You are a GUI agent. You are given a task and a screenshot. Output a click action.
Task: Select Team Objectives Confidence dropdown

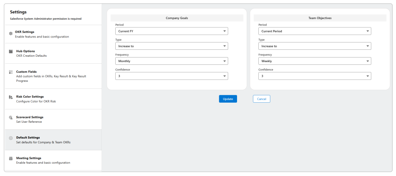(314, 76)
